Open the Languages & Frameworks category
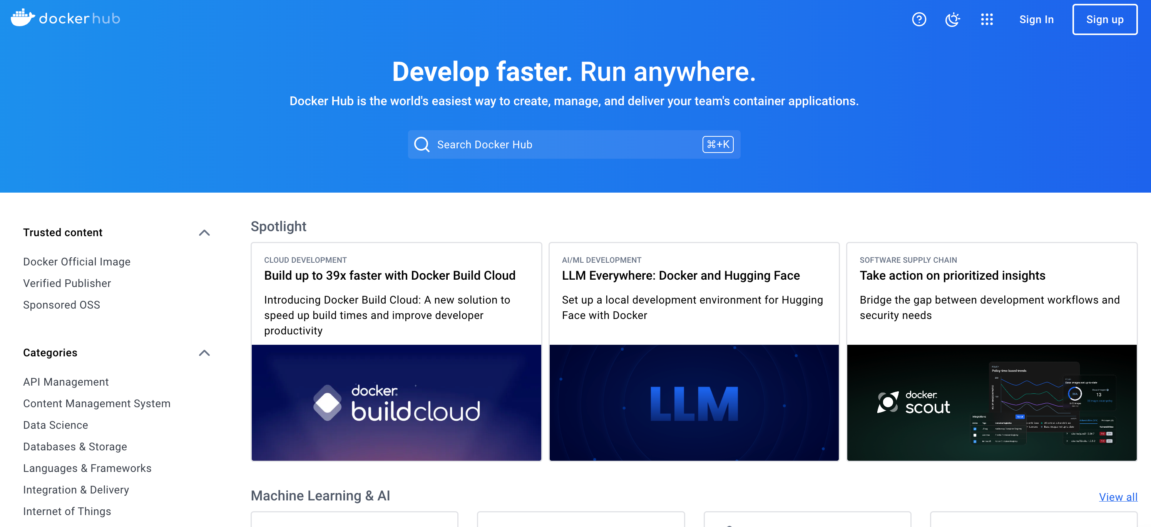This screenshot has height=527, width=1151. (87, 468)
